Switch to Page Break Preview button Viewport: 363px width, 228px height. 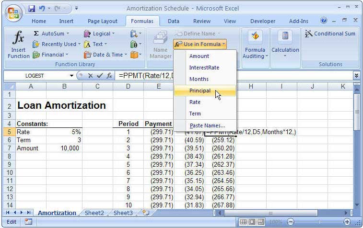pyautogui.click(x=261, y=222)
